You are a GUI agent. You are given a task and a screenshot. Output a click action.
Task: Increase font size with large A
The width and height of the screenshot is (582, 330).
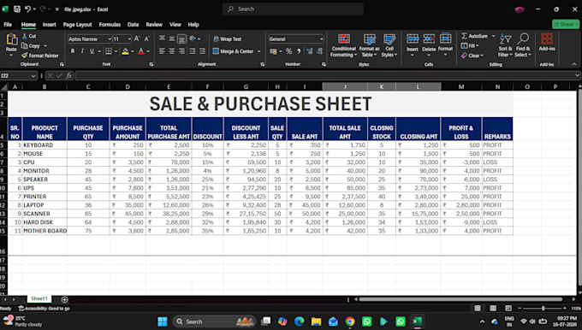(x=137, y=39)
